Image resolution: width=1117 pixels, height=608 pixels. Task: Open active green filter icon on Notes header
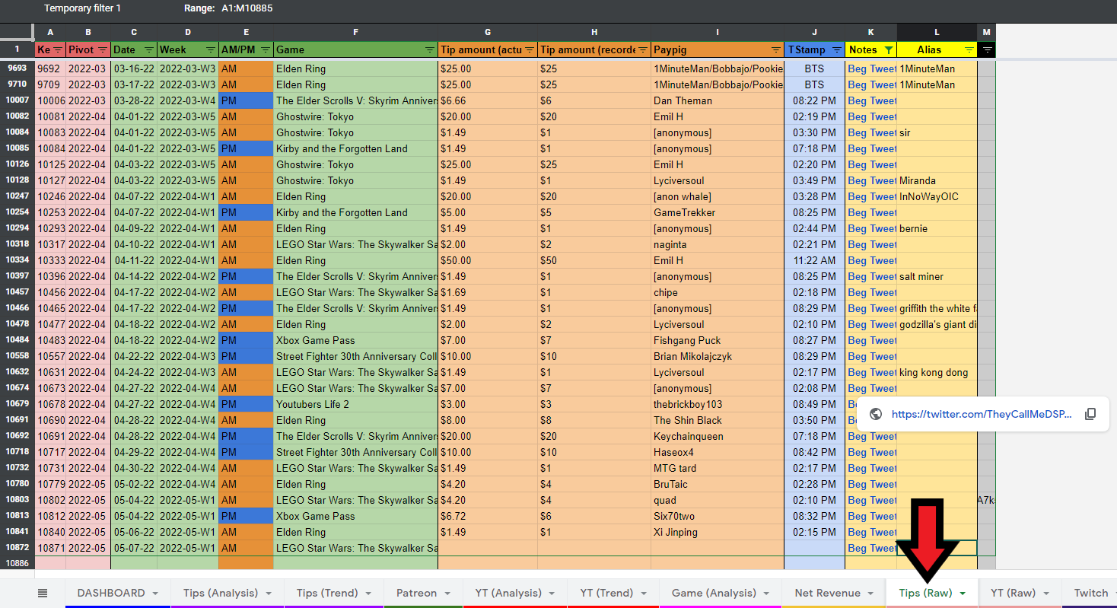tap(888, 49)
